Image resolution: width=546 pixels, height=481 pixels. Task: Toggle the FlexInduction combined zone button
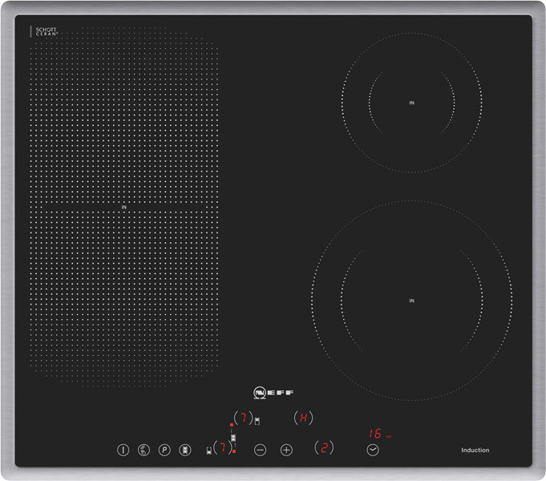click(x=185, y=450)
